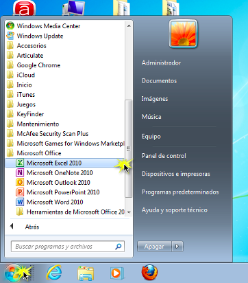Open the shutdown options arrow next to Apagar

click(177, 247)
